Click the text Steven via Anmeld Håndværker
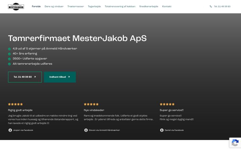This screenshot has width=241, height=150. (104, 130)
